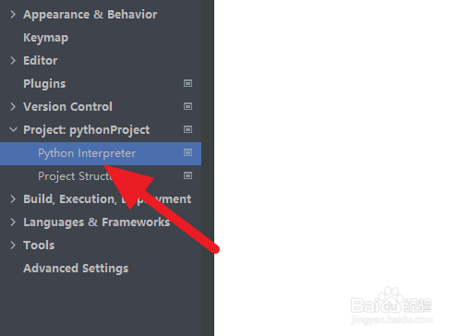Viewport: 459px width, 336px height.
Task: Select the Tools category label
Action: [39, 246]
